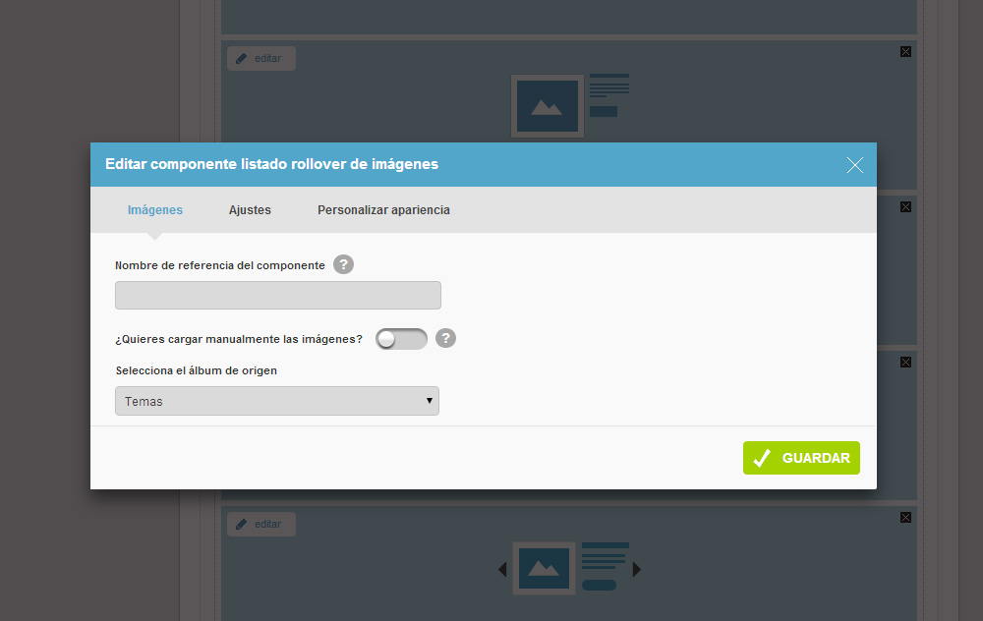Remove the bottom carousel component using its X box icon
983x621 pixels.
tap(906, 517)
